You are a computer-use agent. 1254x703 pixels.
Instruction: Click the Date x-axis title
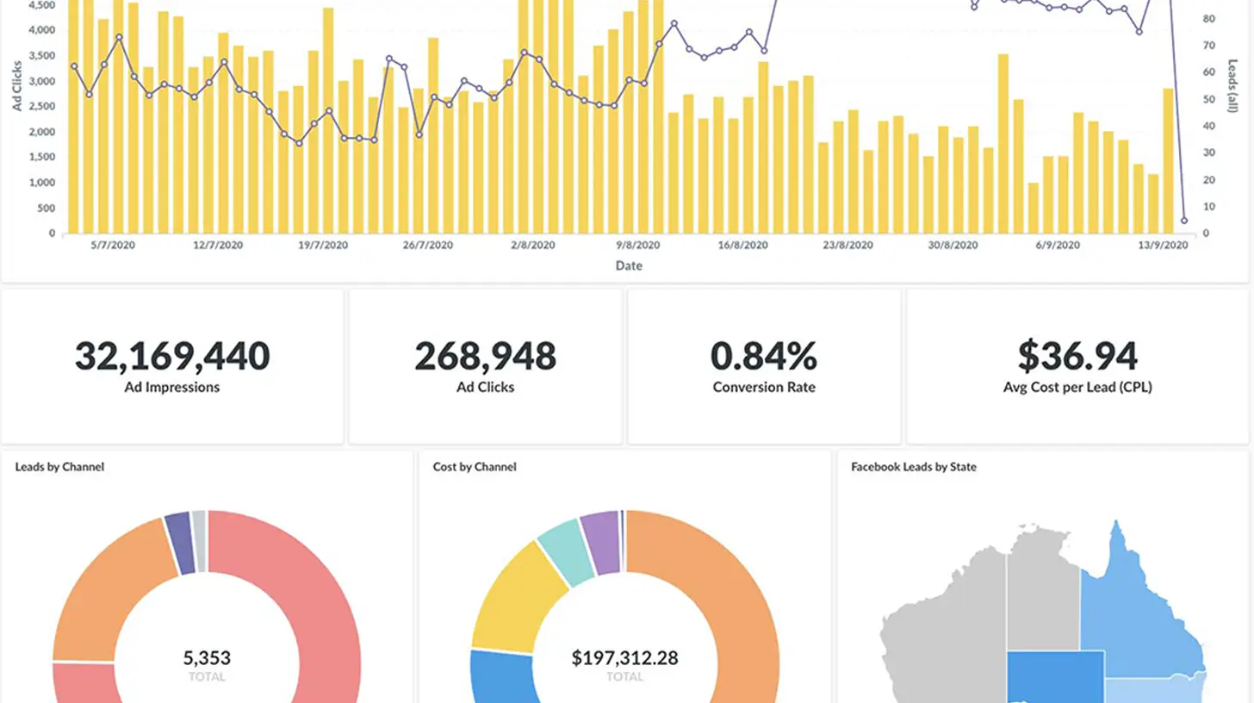(x=629, y=266)
